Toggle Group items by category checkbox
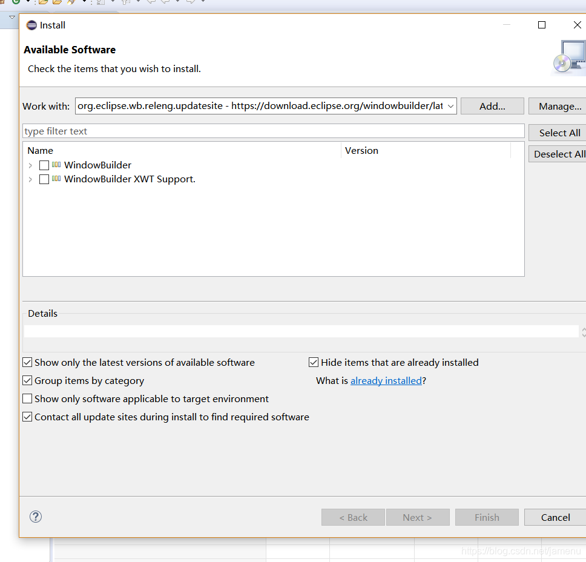The width and height of the screenshot is (586, 562). coord(27,381)
